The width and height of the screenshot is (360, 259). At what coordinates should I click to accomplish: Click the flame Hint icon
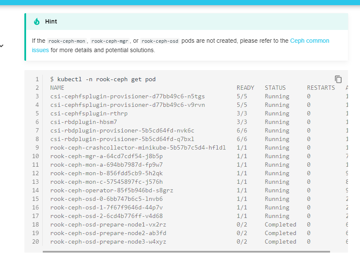(x=37, y=21)
